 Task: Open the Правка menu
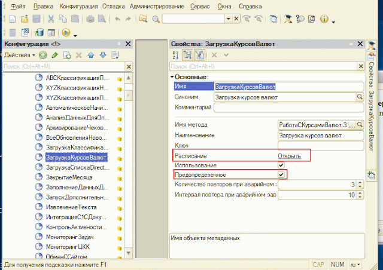pos(43,7)
